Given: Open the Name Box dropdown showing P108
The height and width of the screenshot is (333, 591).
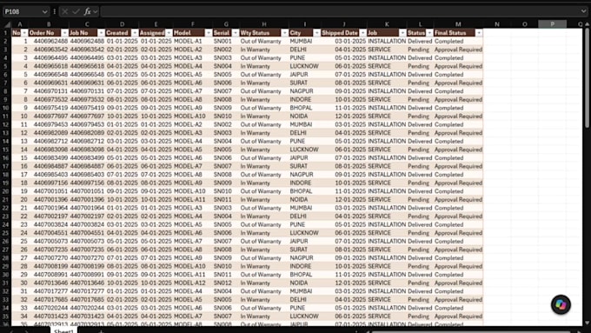Looking at the screenshot, I should tap(45, 11).
